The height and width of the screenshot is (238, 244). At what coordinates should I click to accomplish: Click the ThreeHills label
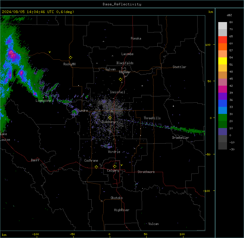[152, 118]
